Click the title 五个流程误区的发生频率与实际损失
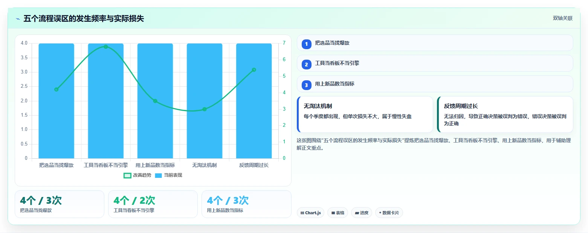 click(x=84, y=19)
